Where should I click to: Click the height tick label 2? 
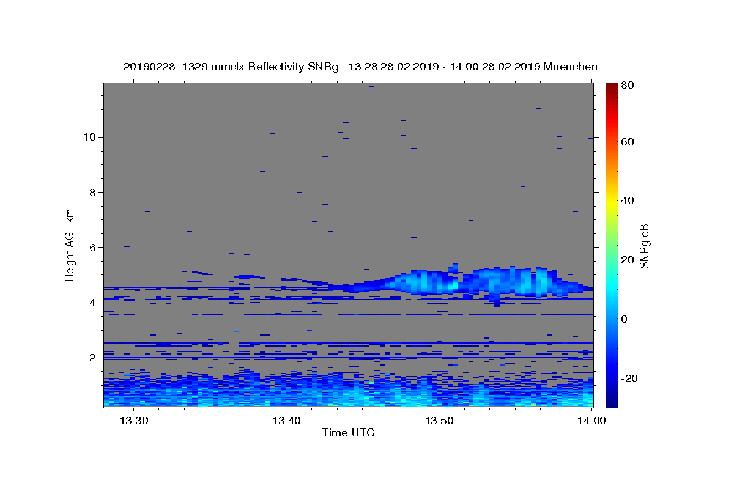click(94, 358)
